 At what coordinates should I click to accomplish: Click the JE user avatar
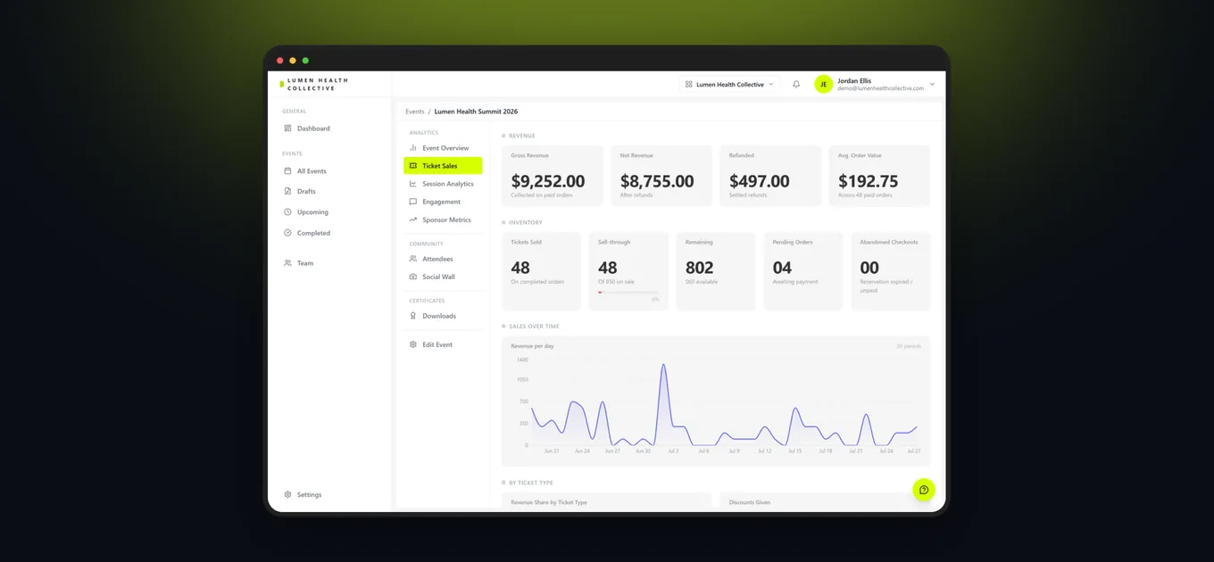point(823,85)
